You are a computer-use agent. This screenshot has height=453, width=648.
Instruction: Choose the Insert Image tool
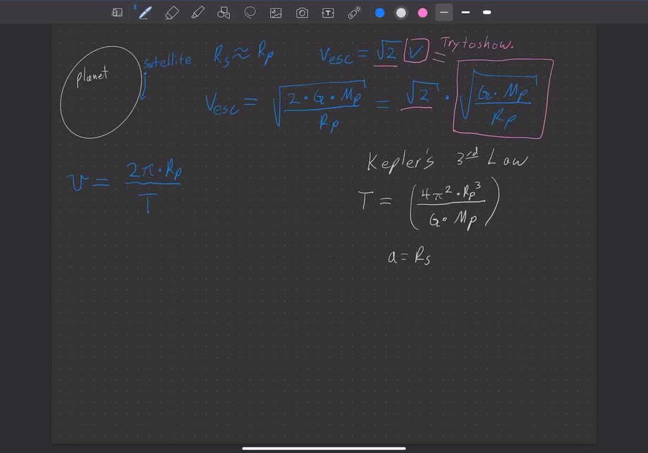tap(276, 13)
